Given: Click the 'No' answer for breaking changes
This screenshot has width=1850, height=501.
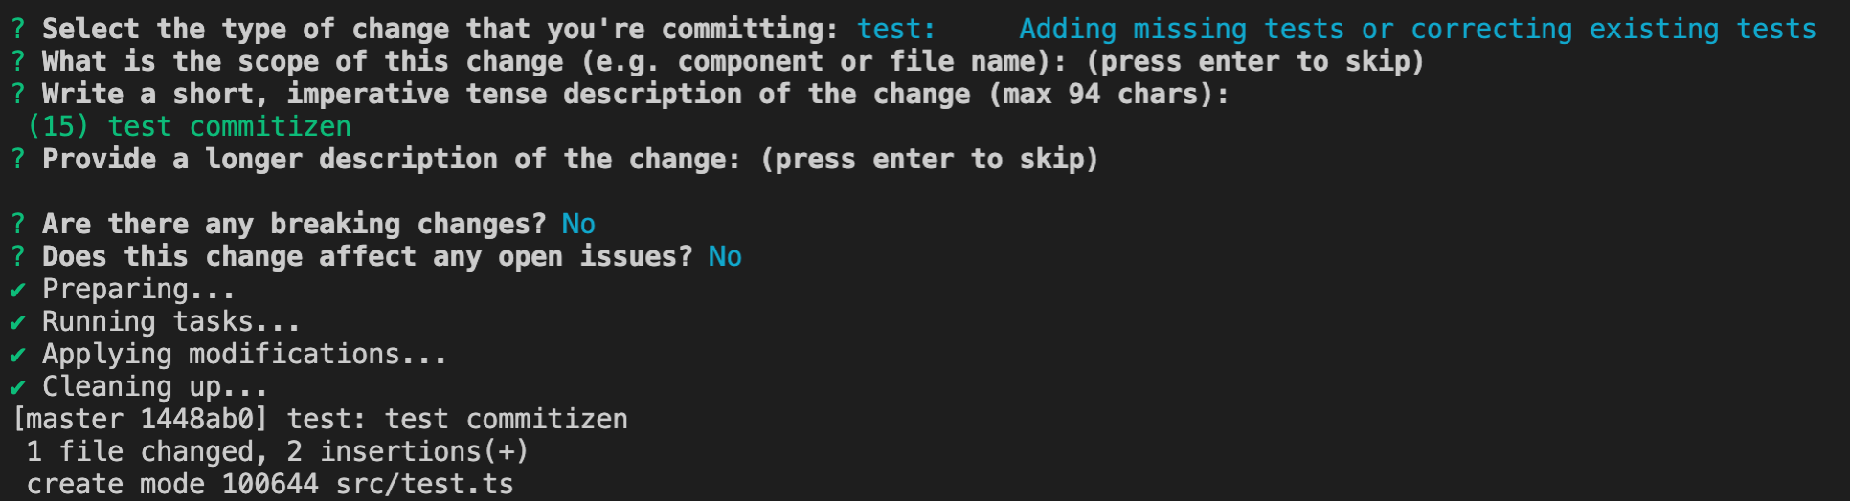Looking at the screenshot, I should [x=578, y=224].
